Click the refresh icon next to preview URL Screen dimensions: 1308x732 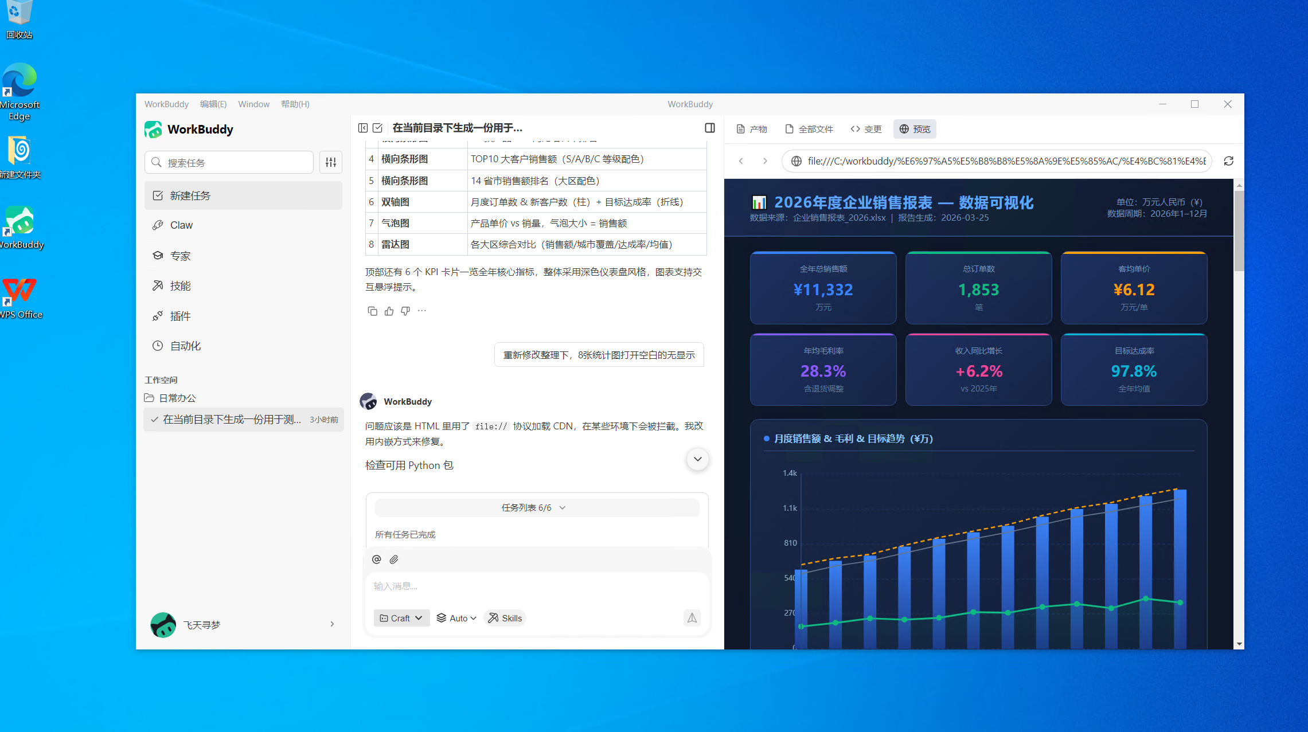coord(1228,161)
